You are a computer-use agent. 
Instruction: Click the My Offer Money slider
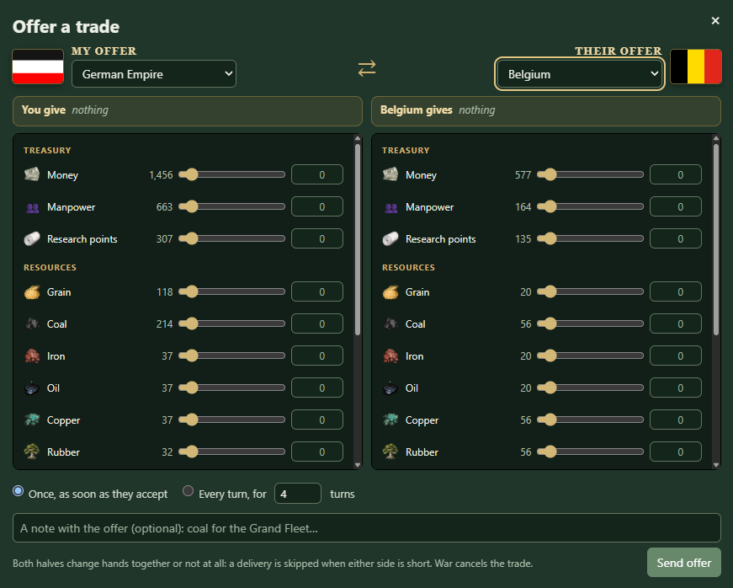pyautogui.click(x=232, y=174)
